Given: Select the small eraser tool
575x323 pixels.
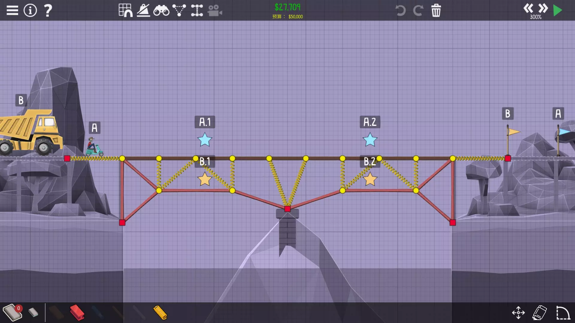Looking at the screenshot, I should pos(33,313).
